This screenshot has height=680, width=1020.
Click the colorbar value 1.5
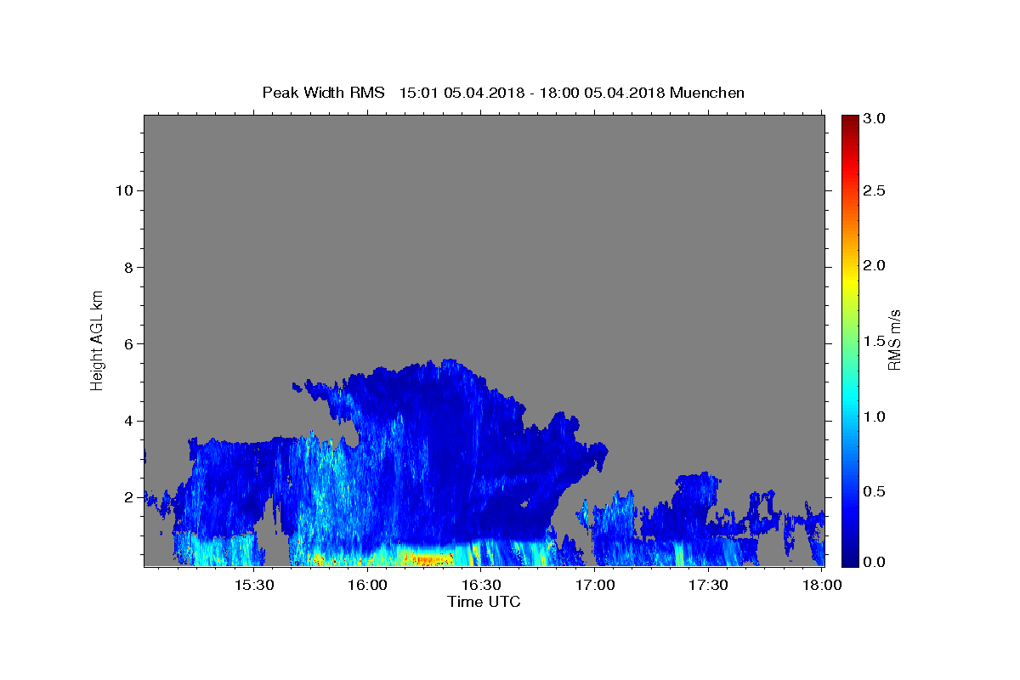point(875,341)
